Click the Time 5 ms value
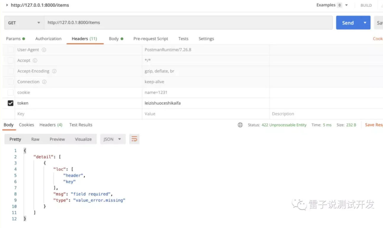 327,125
